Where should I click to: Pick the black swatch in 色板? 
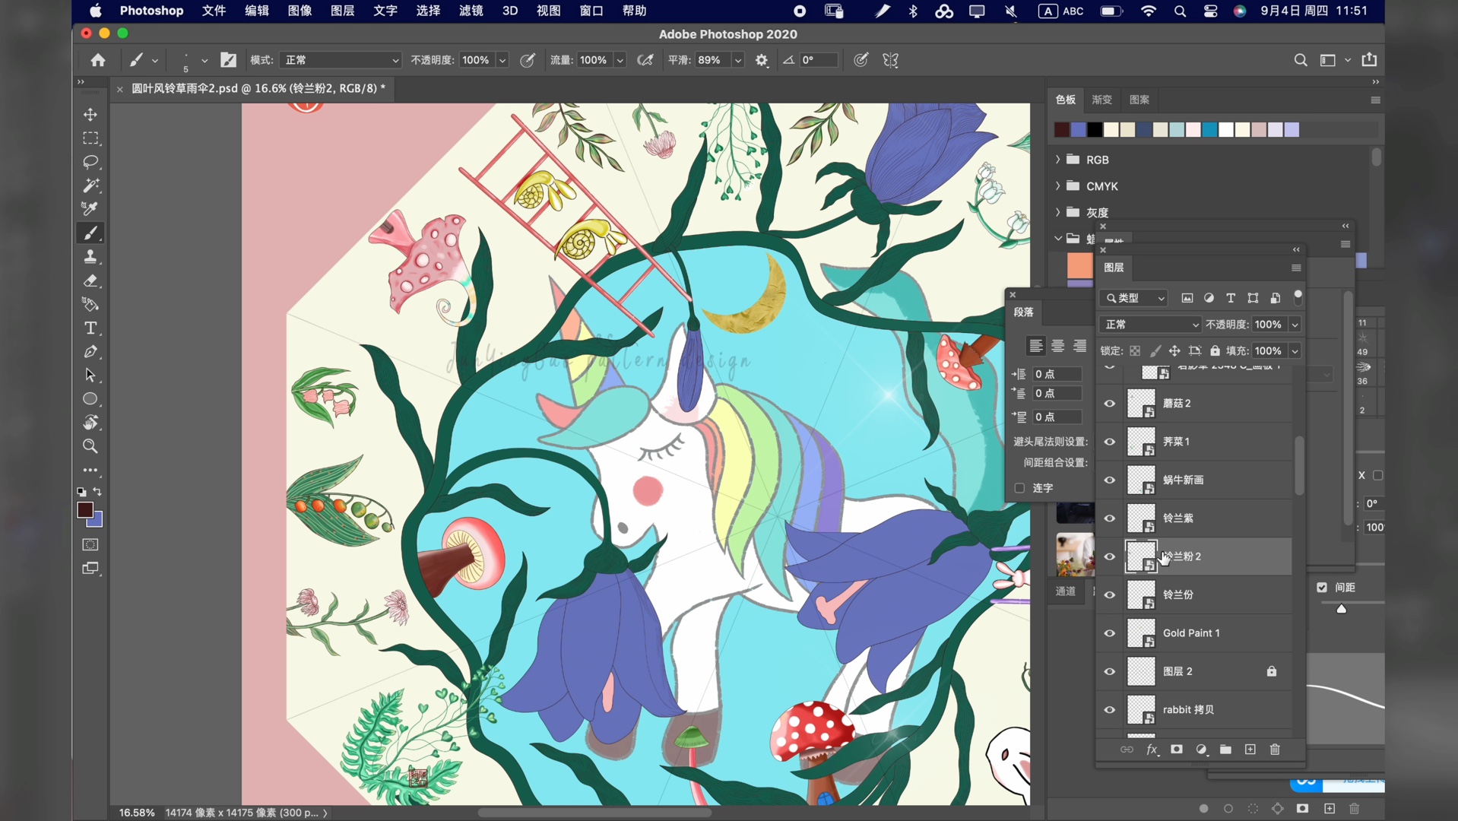click(1094, 130)
